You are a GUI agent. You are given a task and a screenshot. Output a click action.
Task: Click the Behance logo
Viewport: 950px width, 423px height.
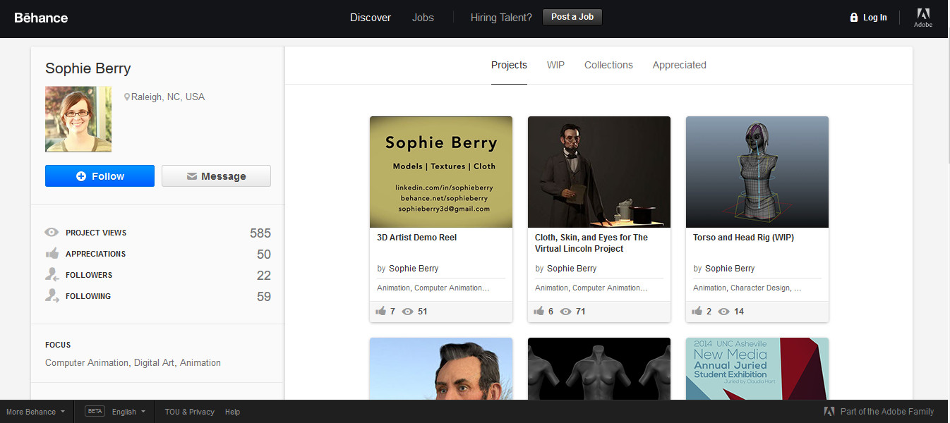click(41, 18)
